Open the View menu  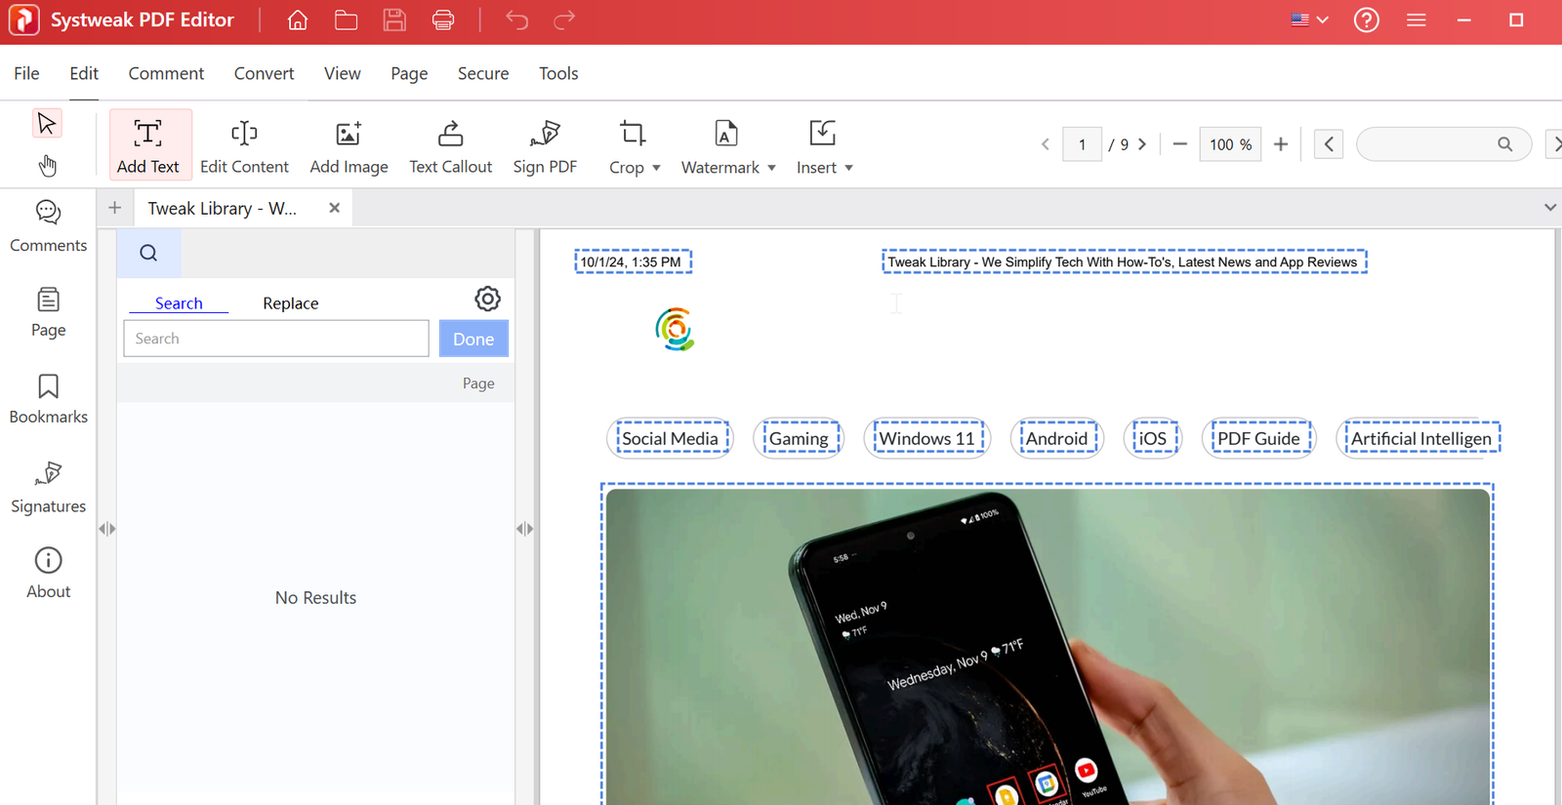343,73
